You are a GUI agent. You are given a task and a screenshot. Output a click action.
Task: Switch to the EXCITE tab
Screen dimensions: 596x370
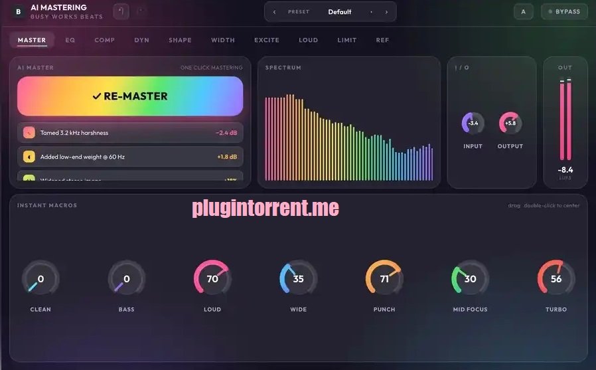coord(267,40)
